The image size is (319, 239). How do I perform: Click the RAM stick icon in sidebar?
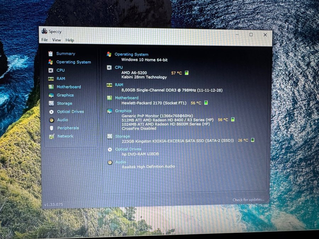point(51,79)
